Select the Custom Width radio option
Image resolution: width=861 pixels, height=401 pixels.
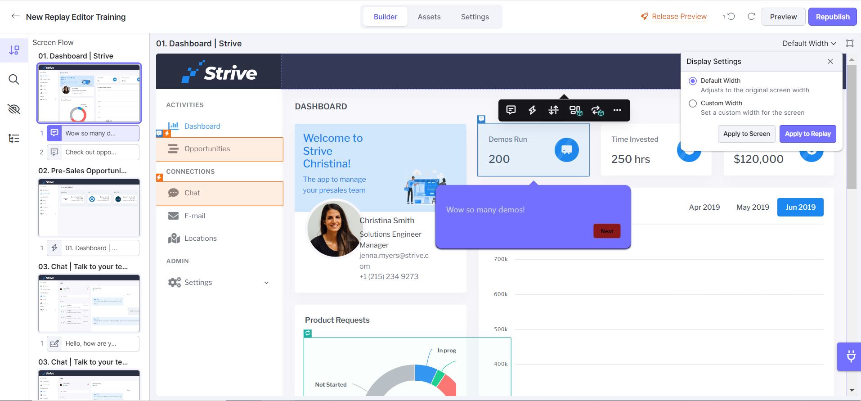(x=693, y=104)
